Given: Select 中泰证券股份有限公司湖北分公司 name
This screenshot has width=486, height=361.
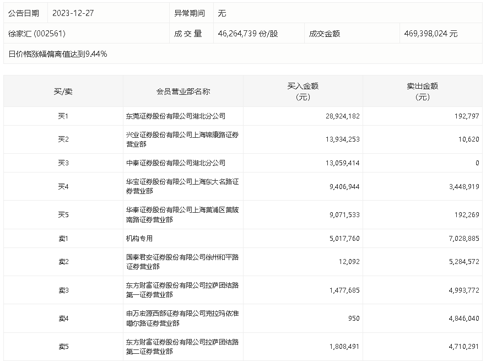Looking at the screenshot, I should click(175, 163).
